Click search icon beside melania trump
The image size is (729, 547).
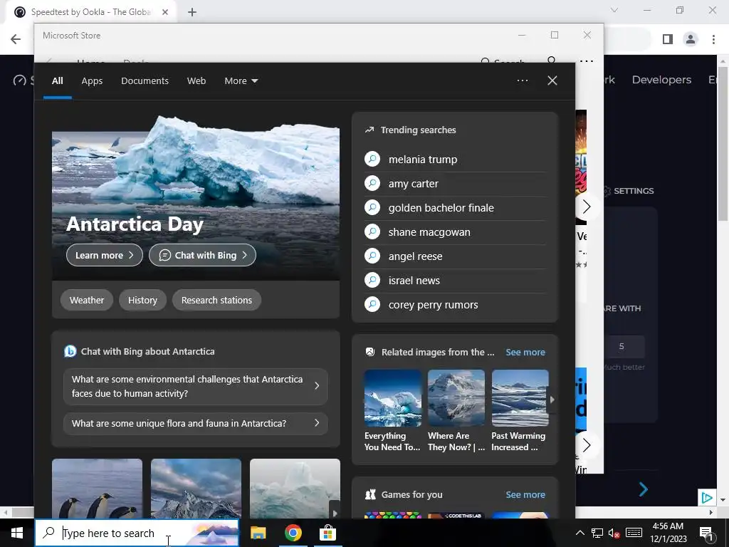(372, 159)
